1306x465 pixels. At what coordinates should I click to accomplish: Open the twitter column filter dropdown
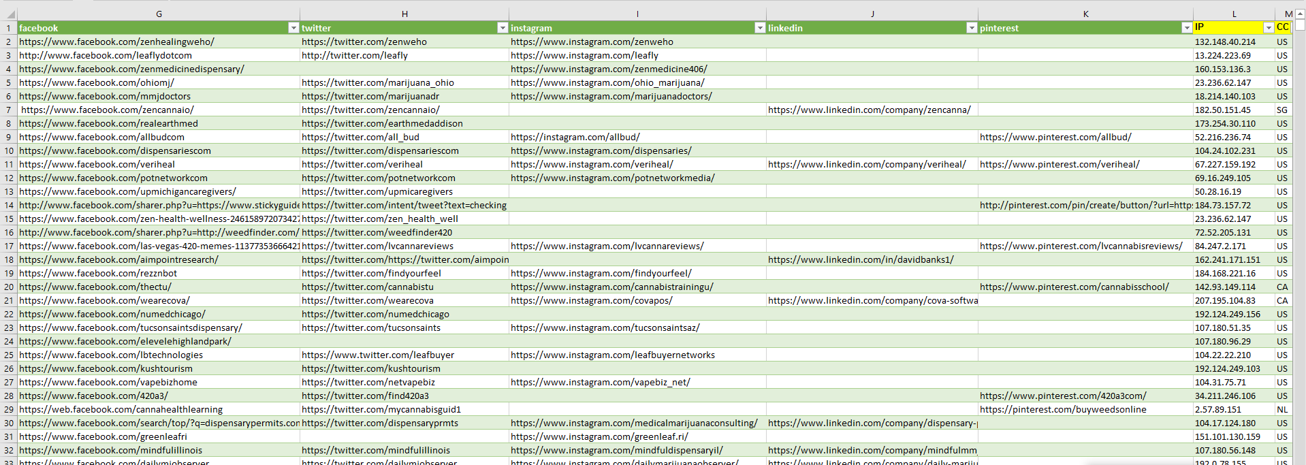(503, 28)
